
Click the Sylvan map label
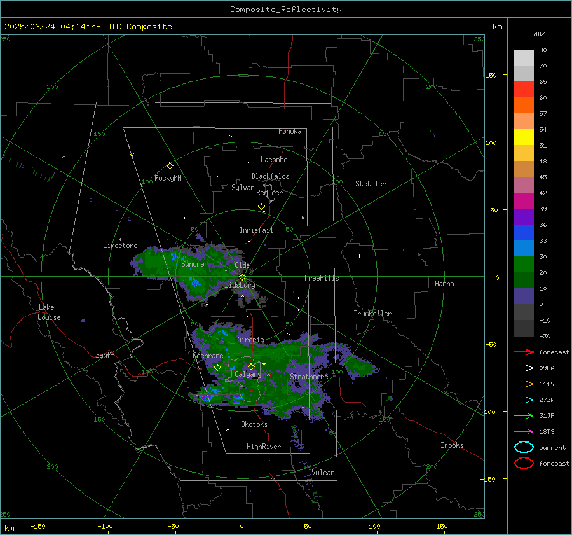click(243, 188)
